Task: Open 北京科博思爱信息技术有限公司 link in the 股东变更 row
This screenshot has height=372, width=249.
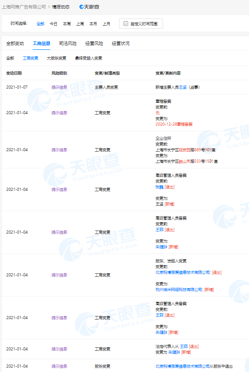Action: [x=182, y=366]
